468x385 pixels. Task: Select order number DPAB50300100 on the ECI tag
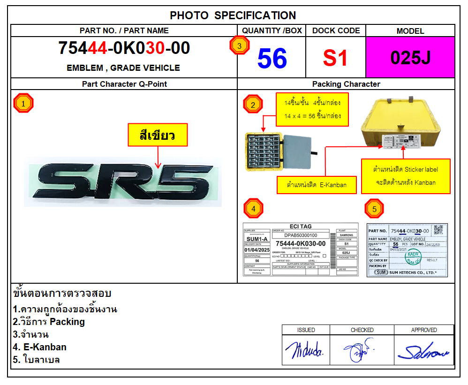(301, 235)
